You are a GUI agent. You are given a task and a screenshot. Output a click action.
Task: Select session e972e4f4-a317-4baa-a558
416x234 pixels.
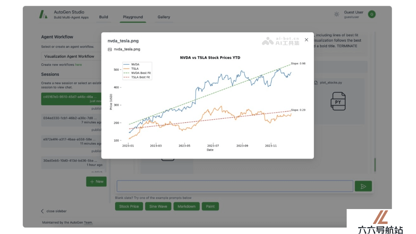pos(71,141)
